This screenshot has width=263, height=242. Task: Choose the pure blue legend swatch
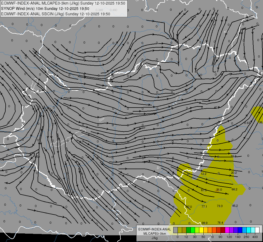(x=240, y=230)
